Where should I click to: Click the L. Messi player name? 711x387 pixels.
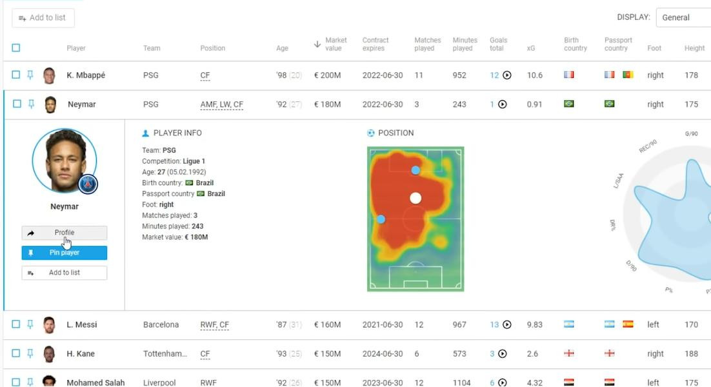[82, 324]
